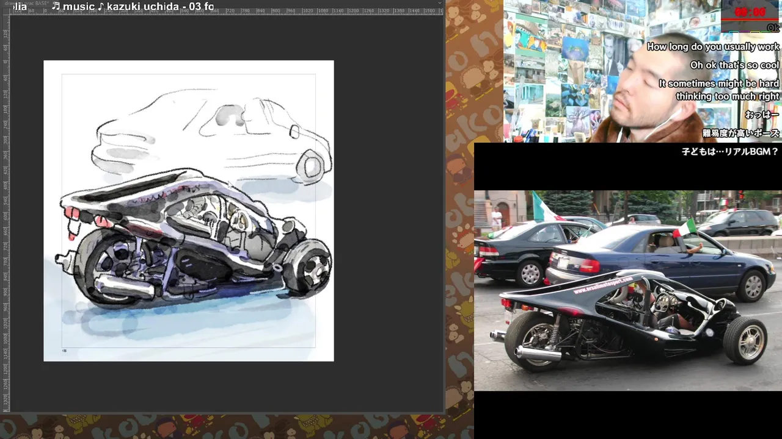Select chat line 'thinking too much right'
Viewport: 782px width, 439px height.
click(x=727, y=96)
